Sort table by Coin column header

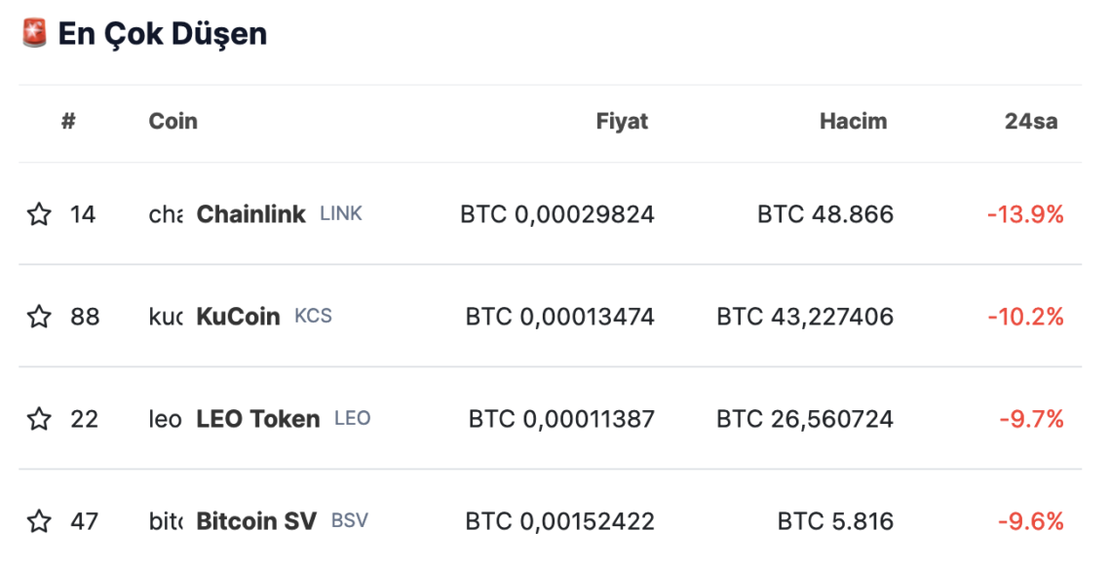click(172, 121)
